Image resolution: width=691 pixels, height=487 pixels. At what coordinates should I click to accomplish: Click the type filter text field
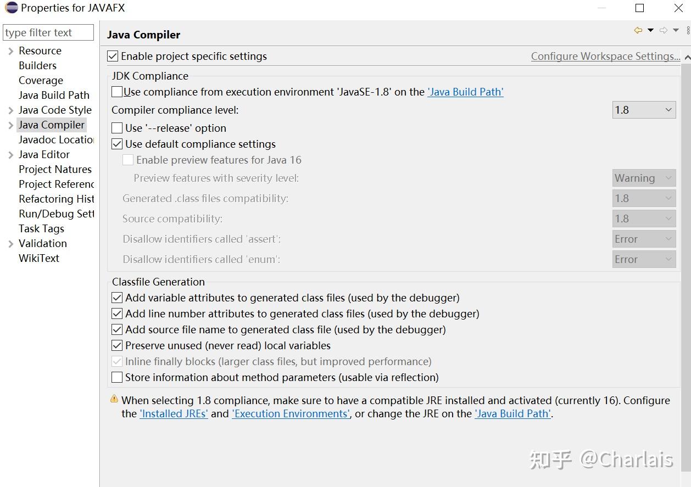tap(48, 32)
